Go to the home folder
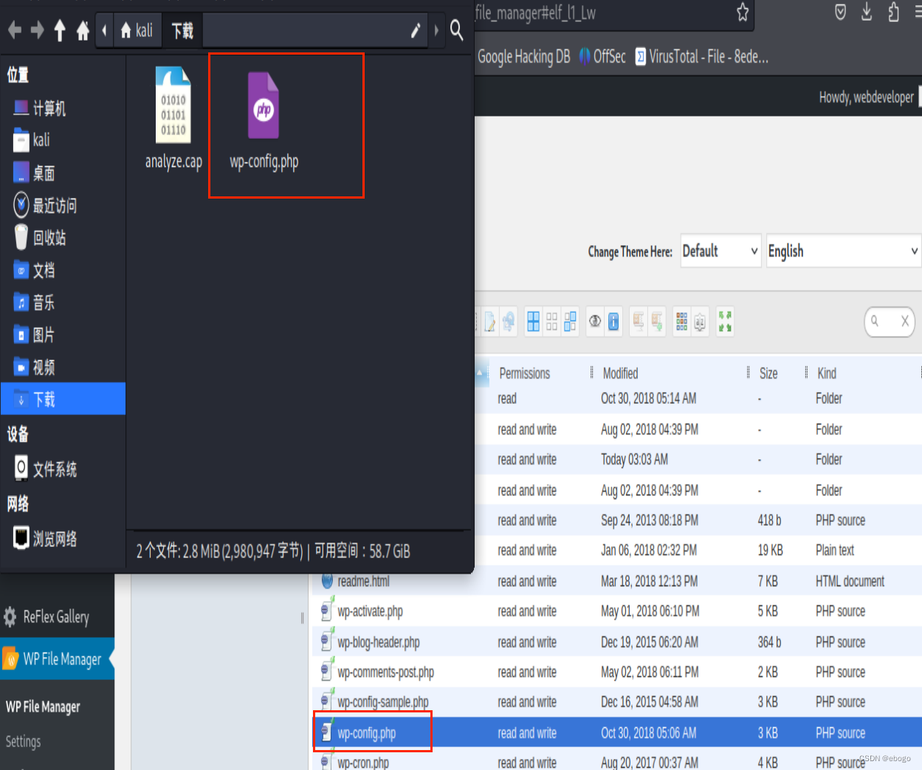Viewport: 922px width, 770px height. 83,30
